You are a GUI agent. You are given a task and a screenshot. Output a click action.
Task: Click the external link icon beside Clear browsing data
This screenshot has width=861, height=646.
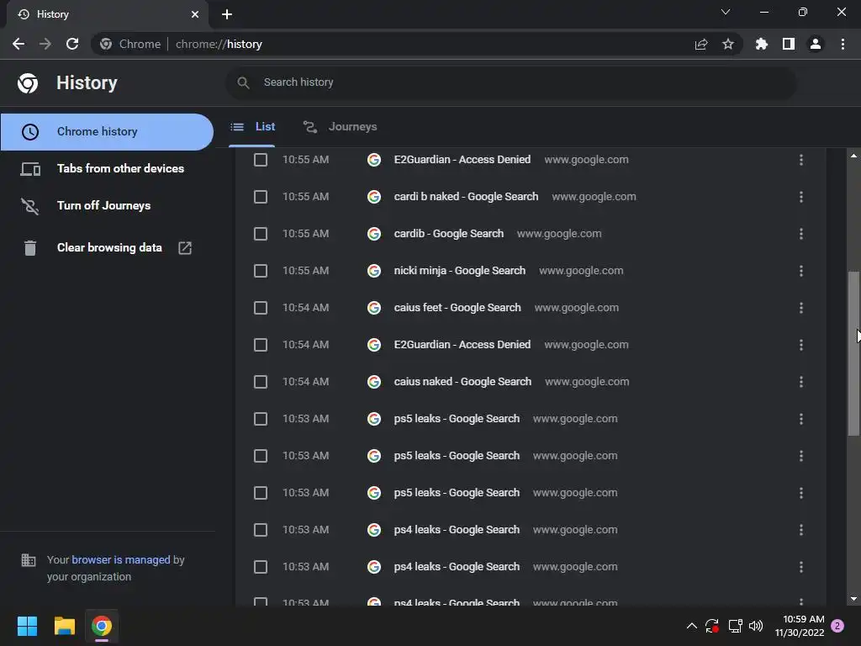click(x=185, y=248)
